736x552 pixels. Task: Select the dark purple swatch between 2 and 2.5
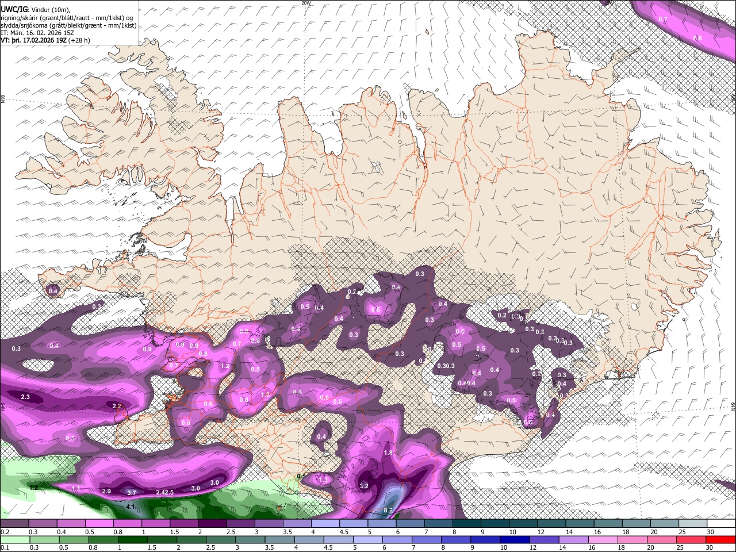click(212, 524)
